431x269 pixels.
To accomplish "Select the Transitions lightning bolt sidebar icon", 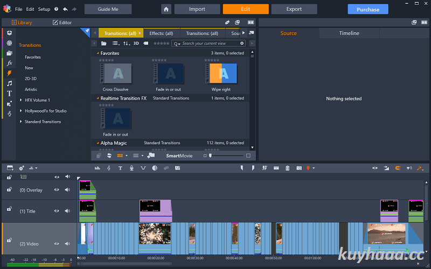I will click(x=9, y=73).
